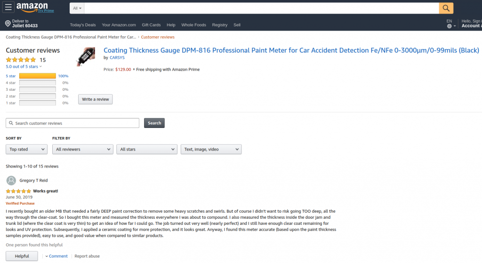Click the 3 star rating histogram bar
This screenshot has height=263, width=482.
point(38,89)
